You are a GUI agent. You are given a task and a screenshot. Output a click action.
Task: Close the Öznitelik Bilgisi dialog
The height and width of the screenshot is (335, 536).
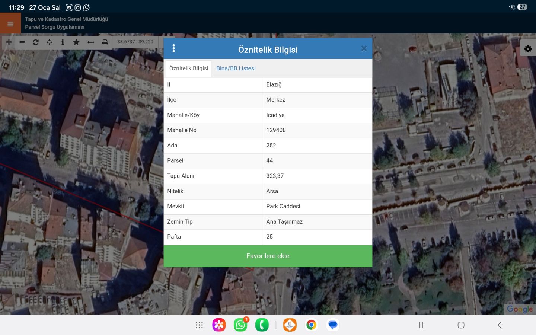pos(364,48)
